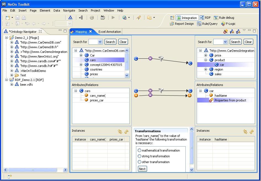This screenshot has height=181, width=261.
Task: Click the cars_name( column header in left Instances
Action: point(98,139)
